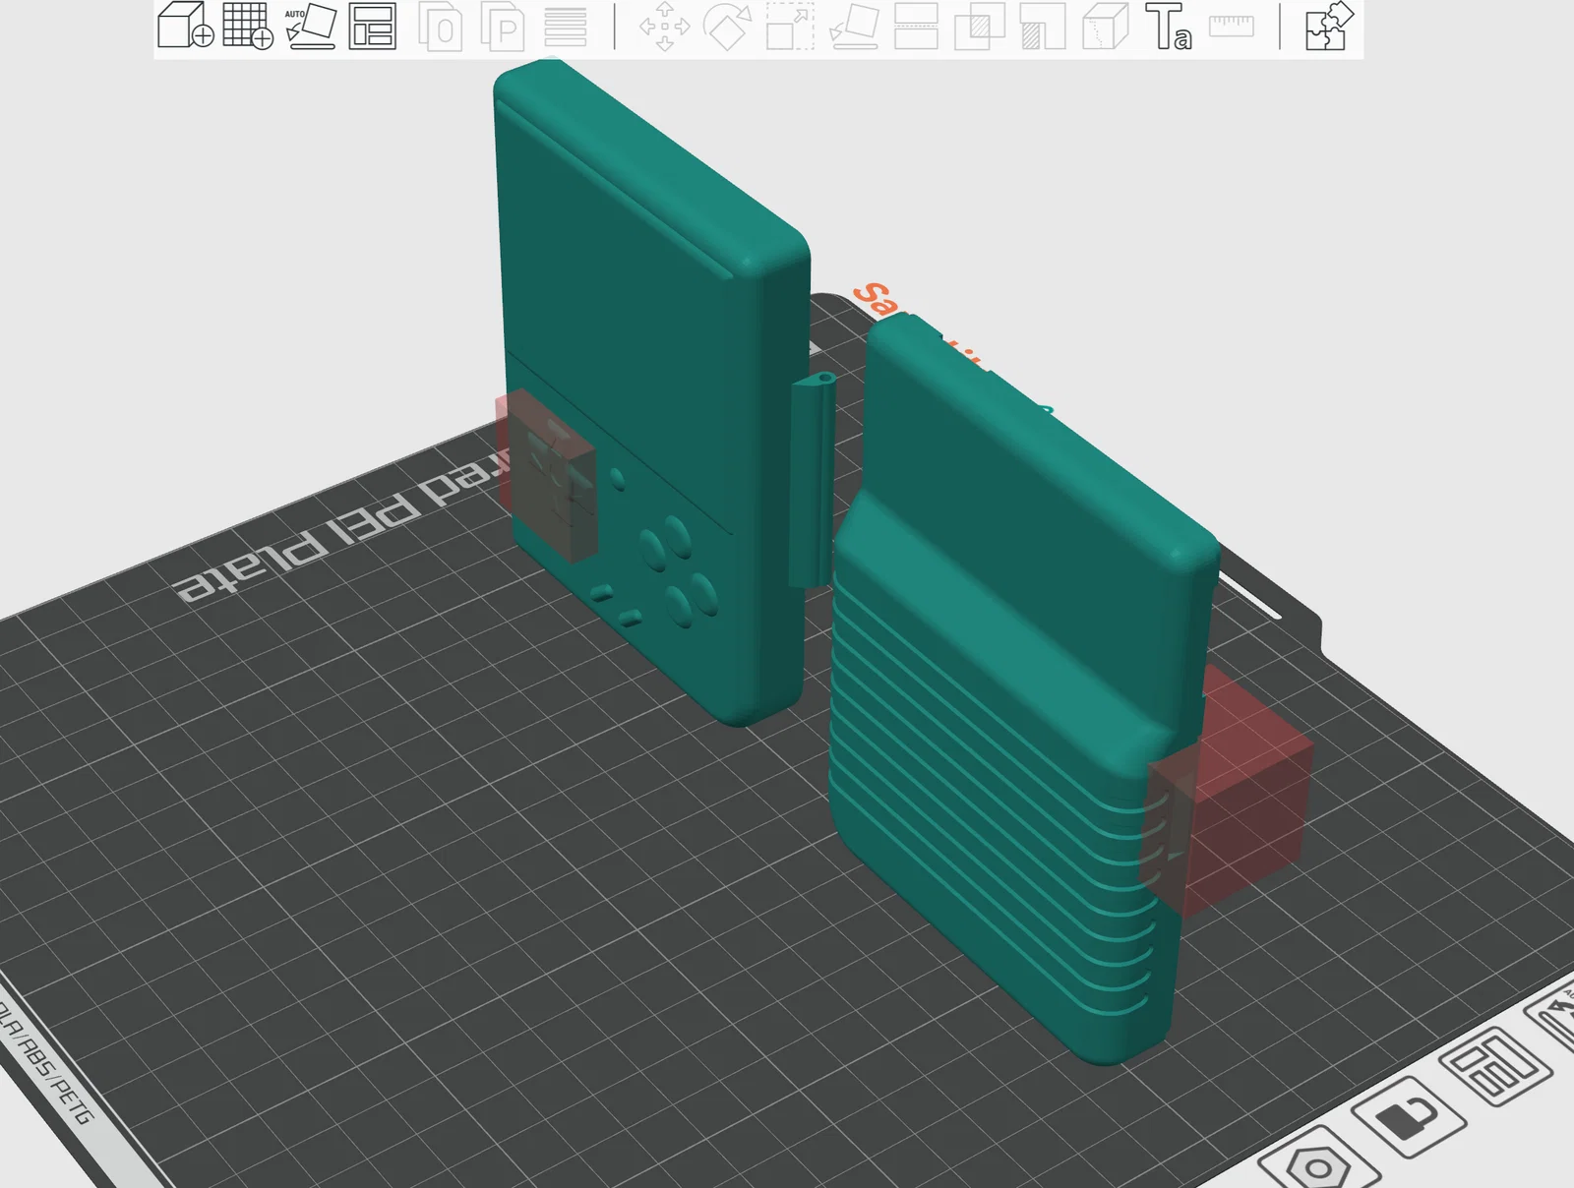Viewport: 1574px width, 1188px height.
Task: Open the Cut tool
Action: tap(916, 26)
